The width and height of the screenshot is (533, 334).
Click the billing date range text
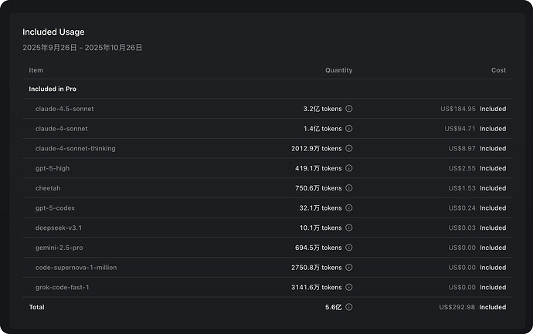pos(82,48)
